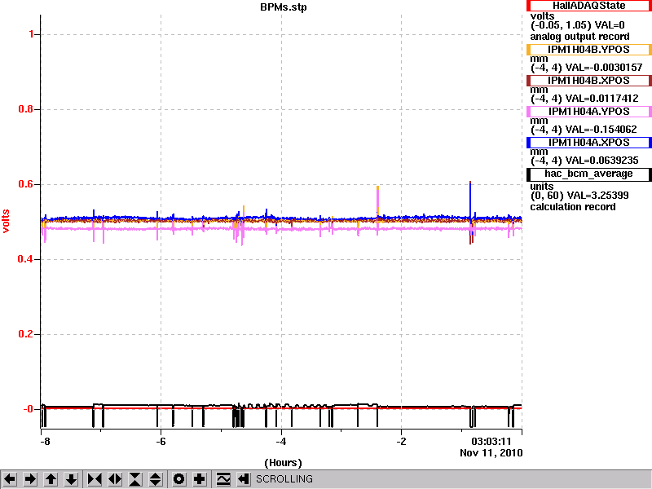Toggle the wave-line scroll mode icon
Image resolution: width=652 pixels, height=489 pixels.
(x=223, y=479)
